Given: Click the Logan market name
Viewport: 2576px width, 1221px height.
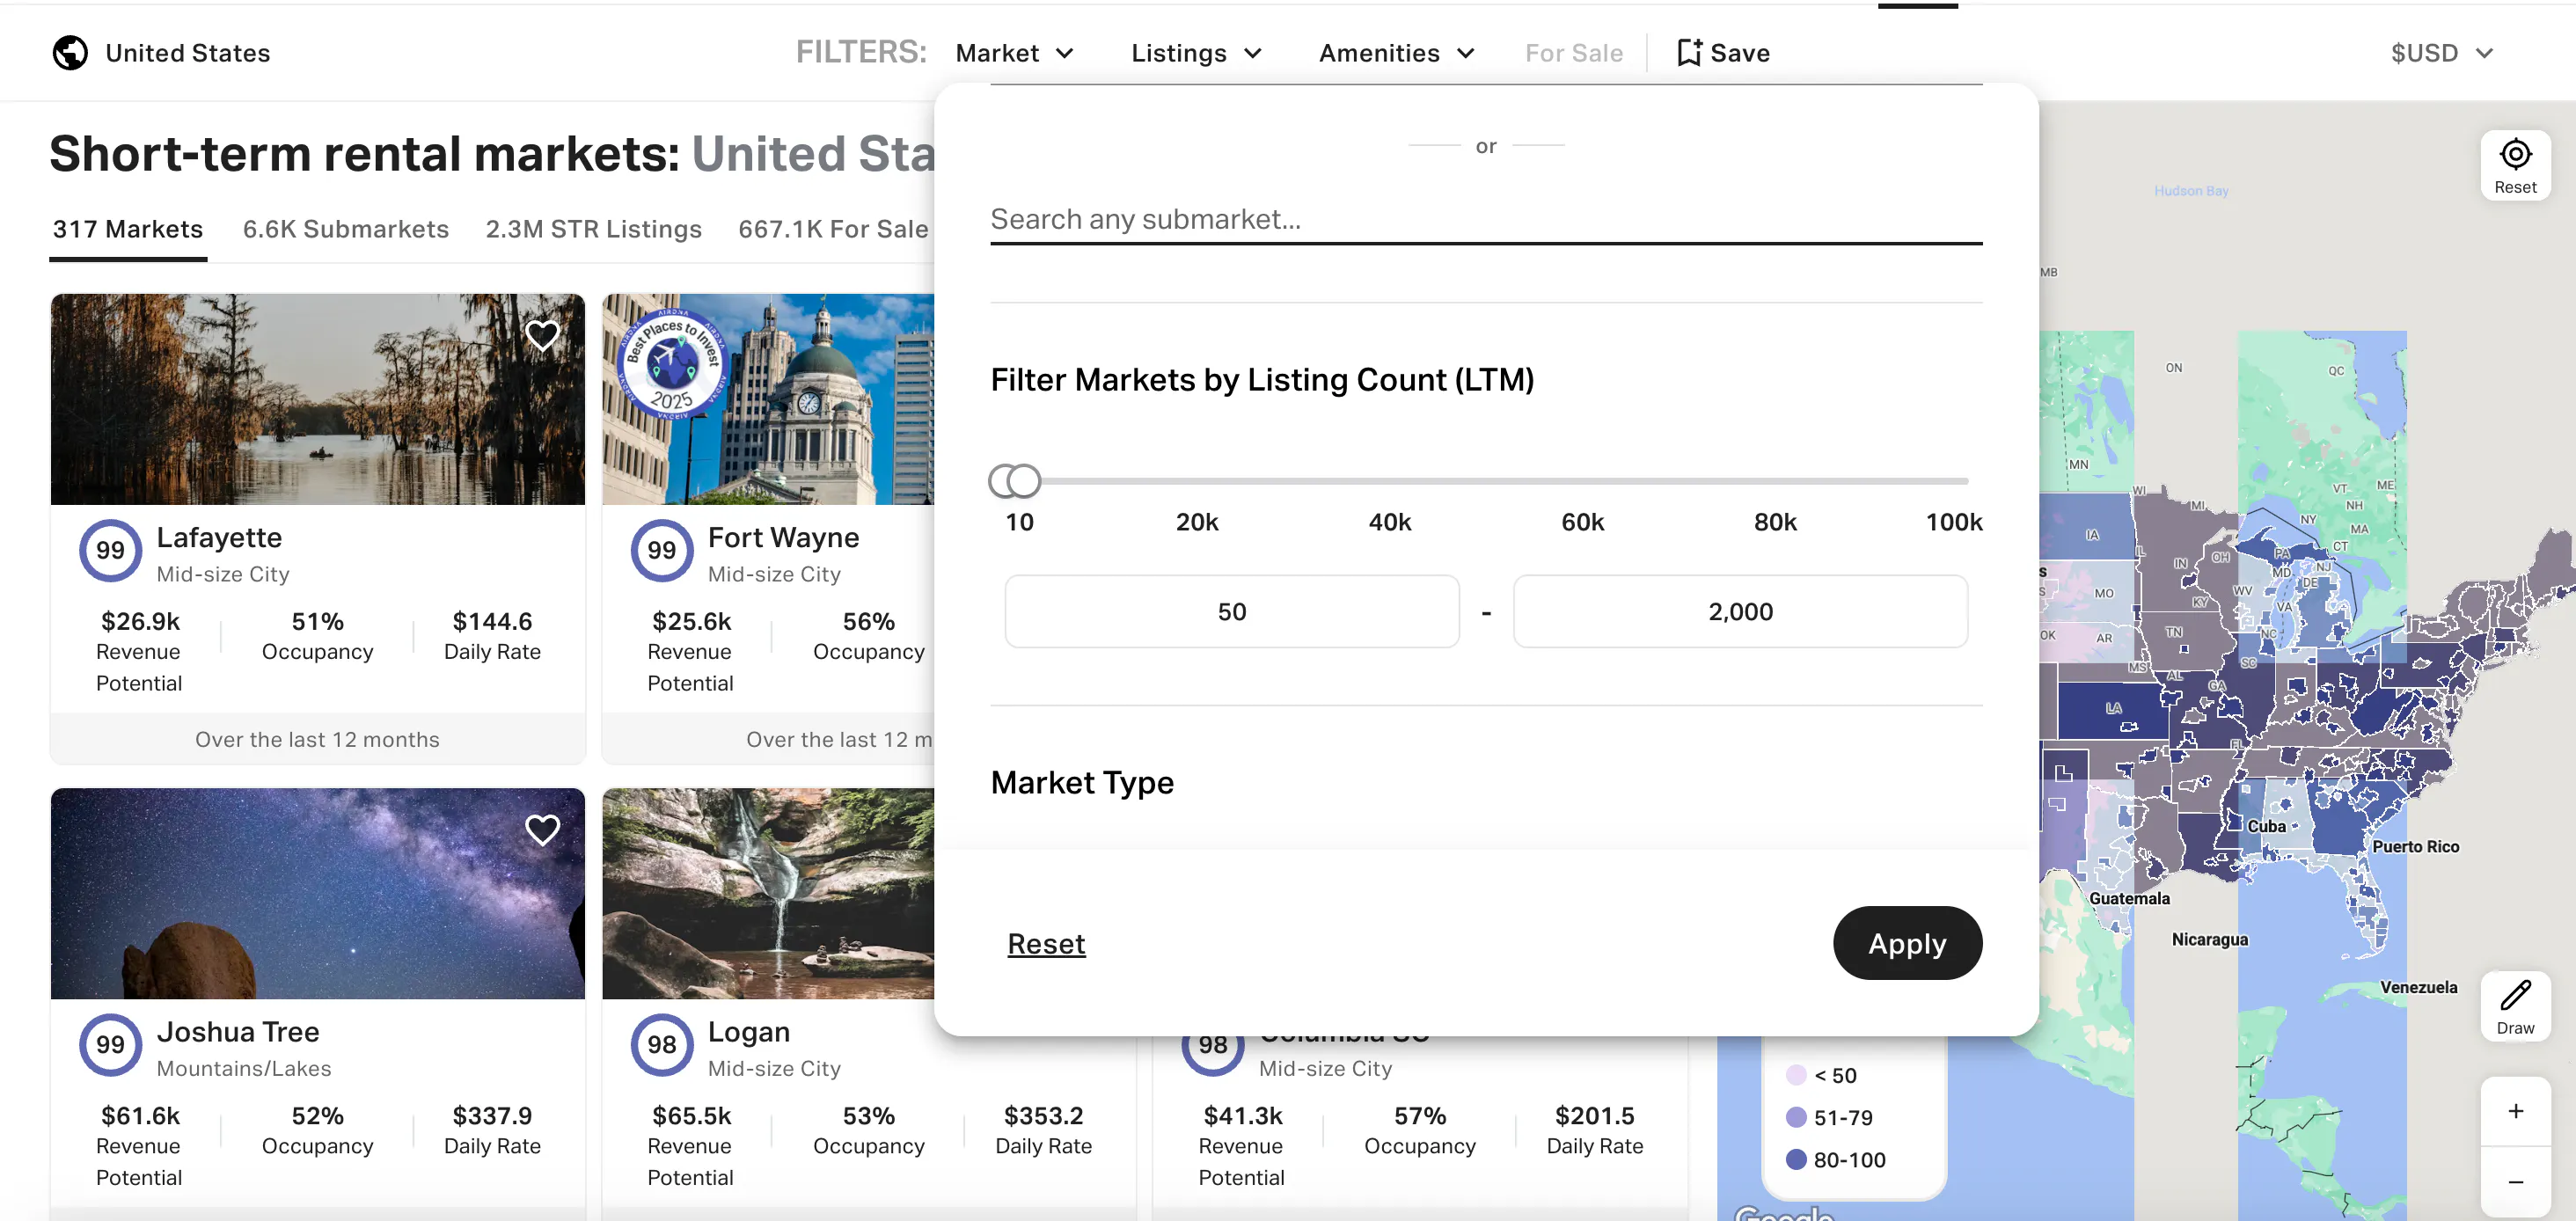Looking at the screenshot, I should [749, 1032].
